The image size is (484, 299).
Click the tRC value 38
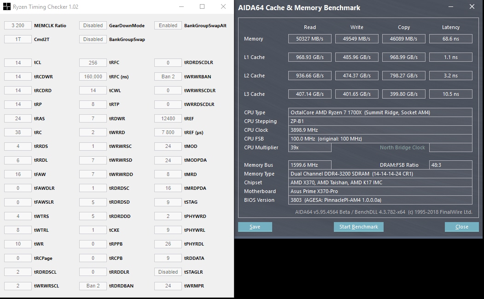coord(18,132)
